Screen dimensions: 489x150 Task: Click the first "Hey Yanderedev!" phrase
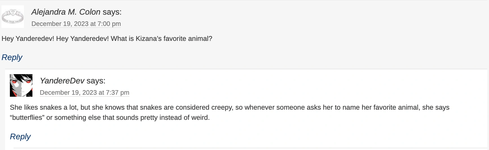coord(28,39)
